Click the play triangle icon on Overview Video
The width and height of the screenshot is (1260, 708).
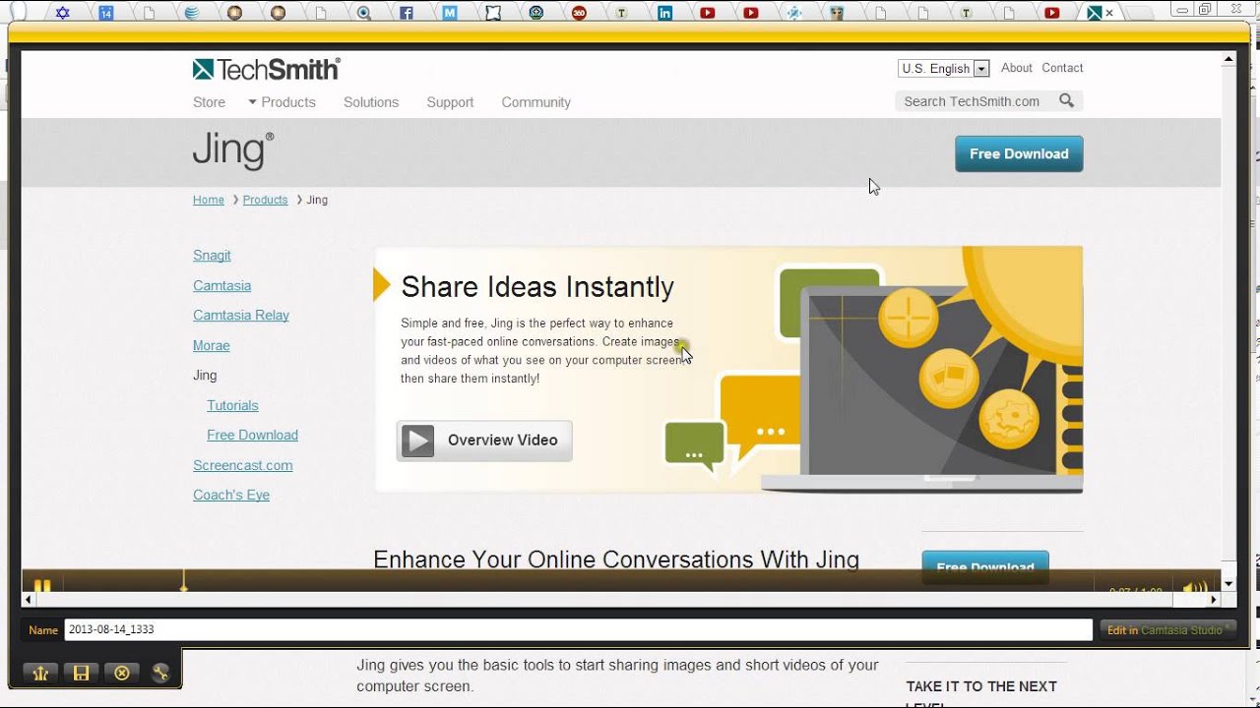(417, 441)
